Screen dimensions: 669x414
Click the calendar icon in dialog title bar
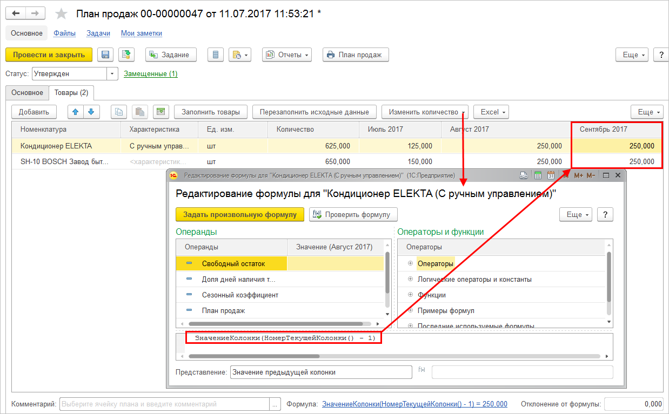[551, 175]
